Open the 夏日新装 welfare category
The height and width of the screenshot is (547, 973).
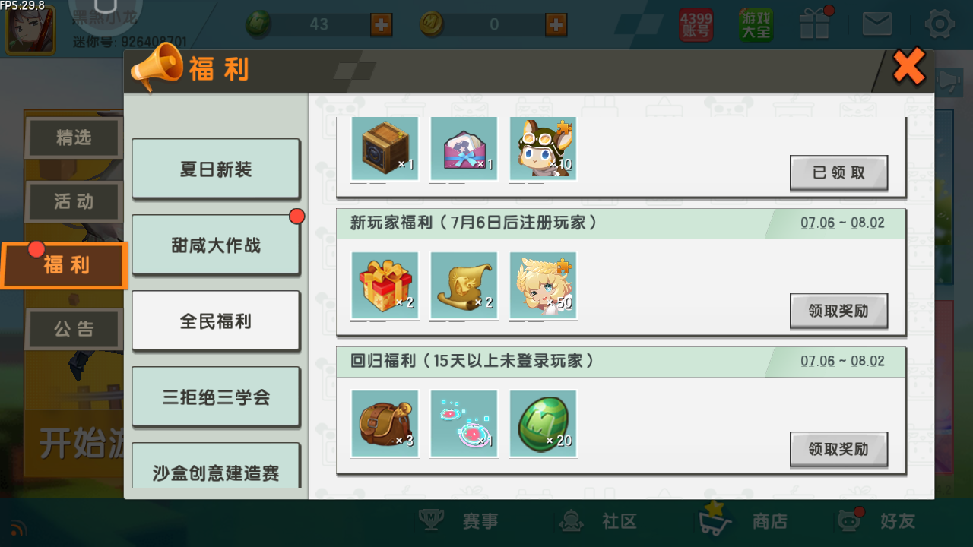[216, 169]
